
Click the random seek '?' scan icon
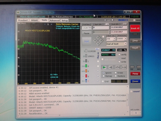tap(117, 67)
